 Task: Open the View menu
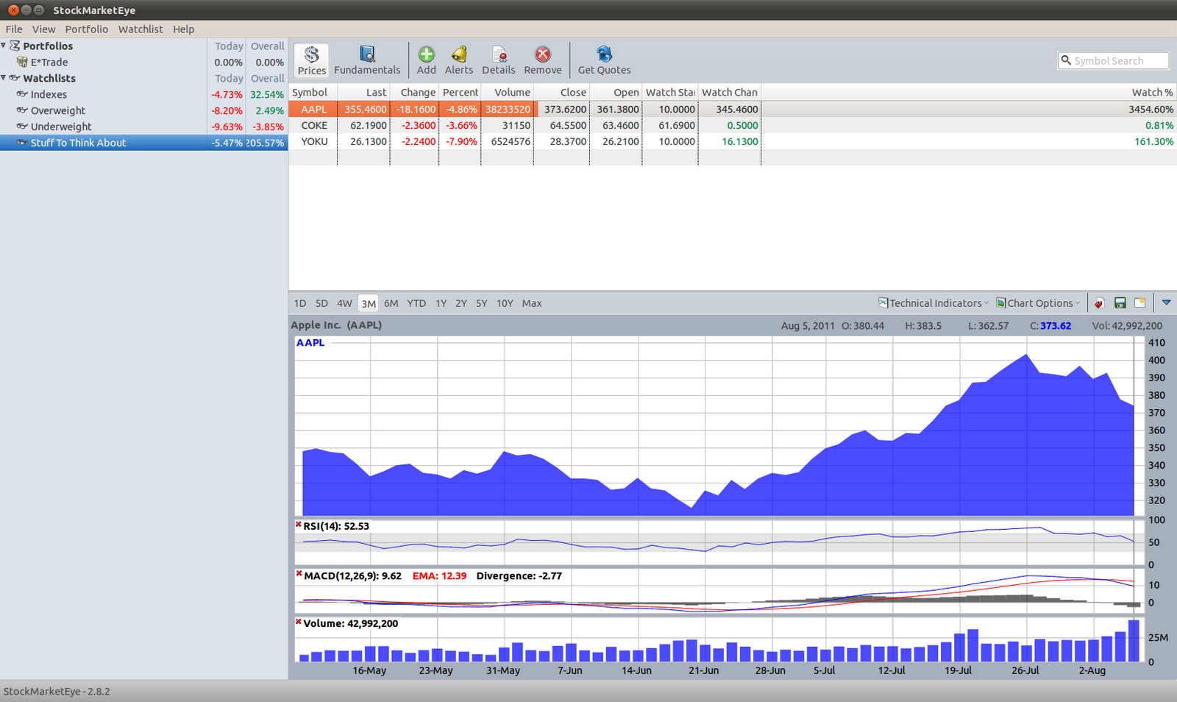coord(43,29)
